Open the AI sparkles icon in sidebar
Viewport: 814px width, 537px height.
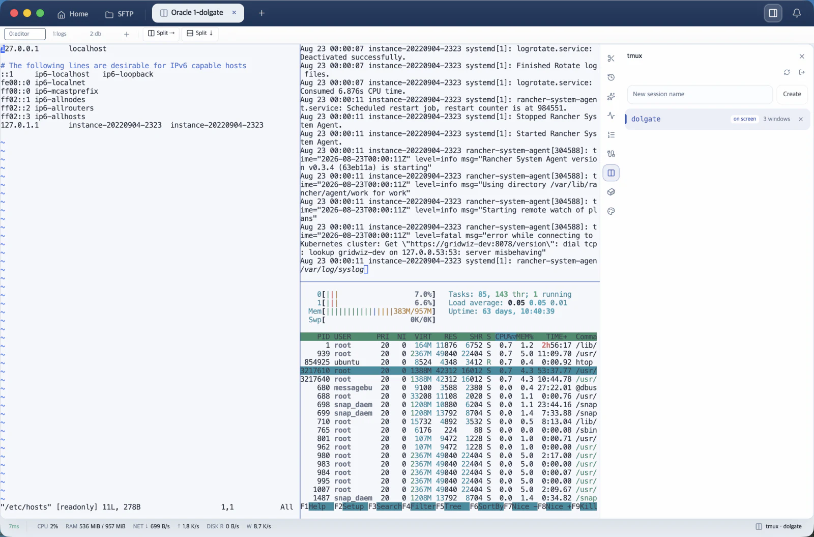point(611,97)
